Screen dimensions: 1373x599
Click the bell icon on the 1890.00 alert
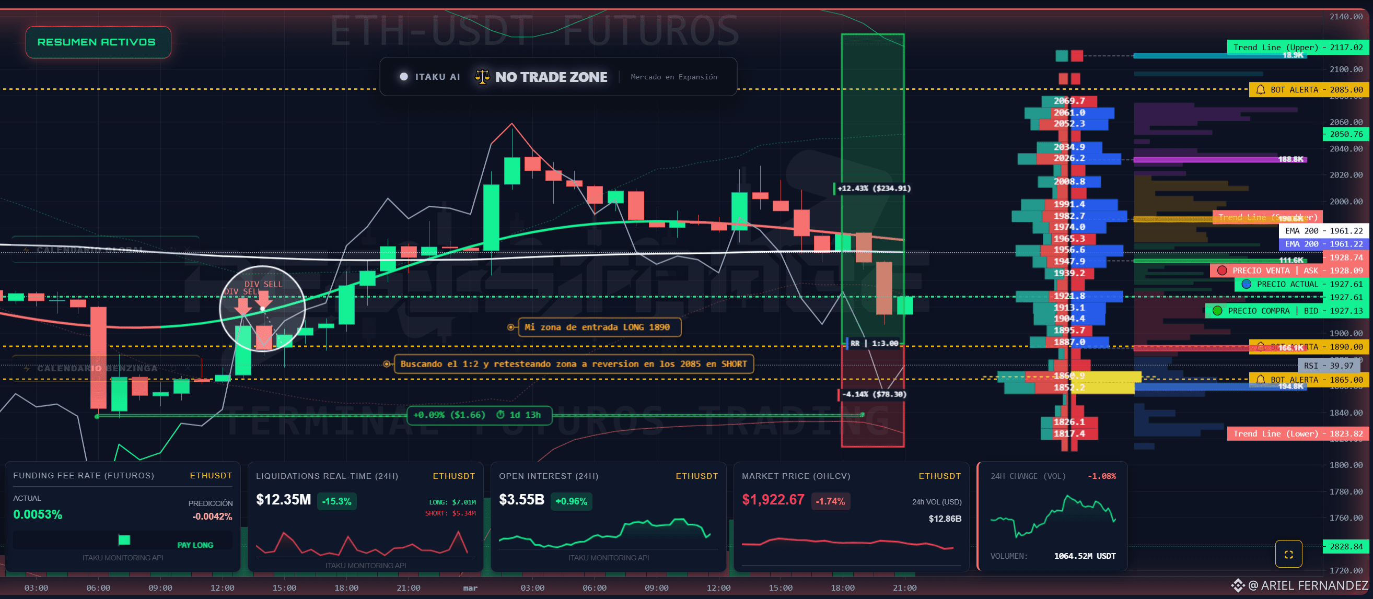click(1261, 346)
